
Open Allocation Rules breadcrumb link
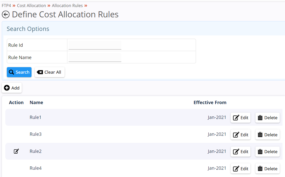(x=67, y=6)
